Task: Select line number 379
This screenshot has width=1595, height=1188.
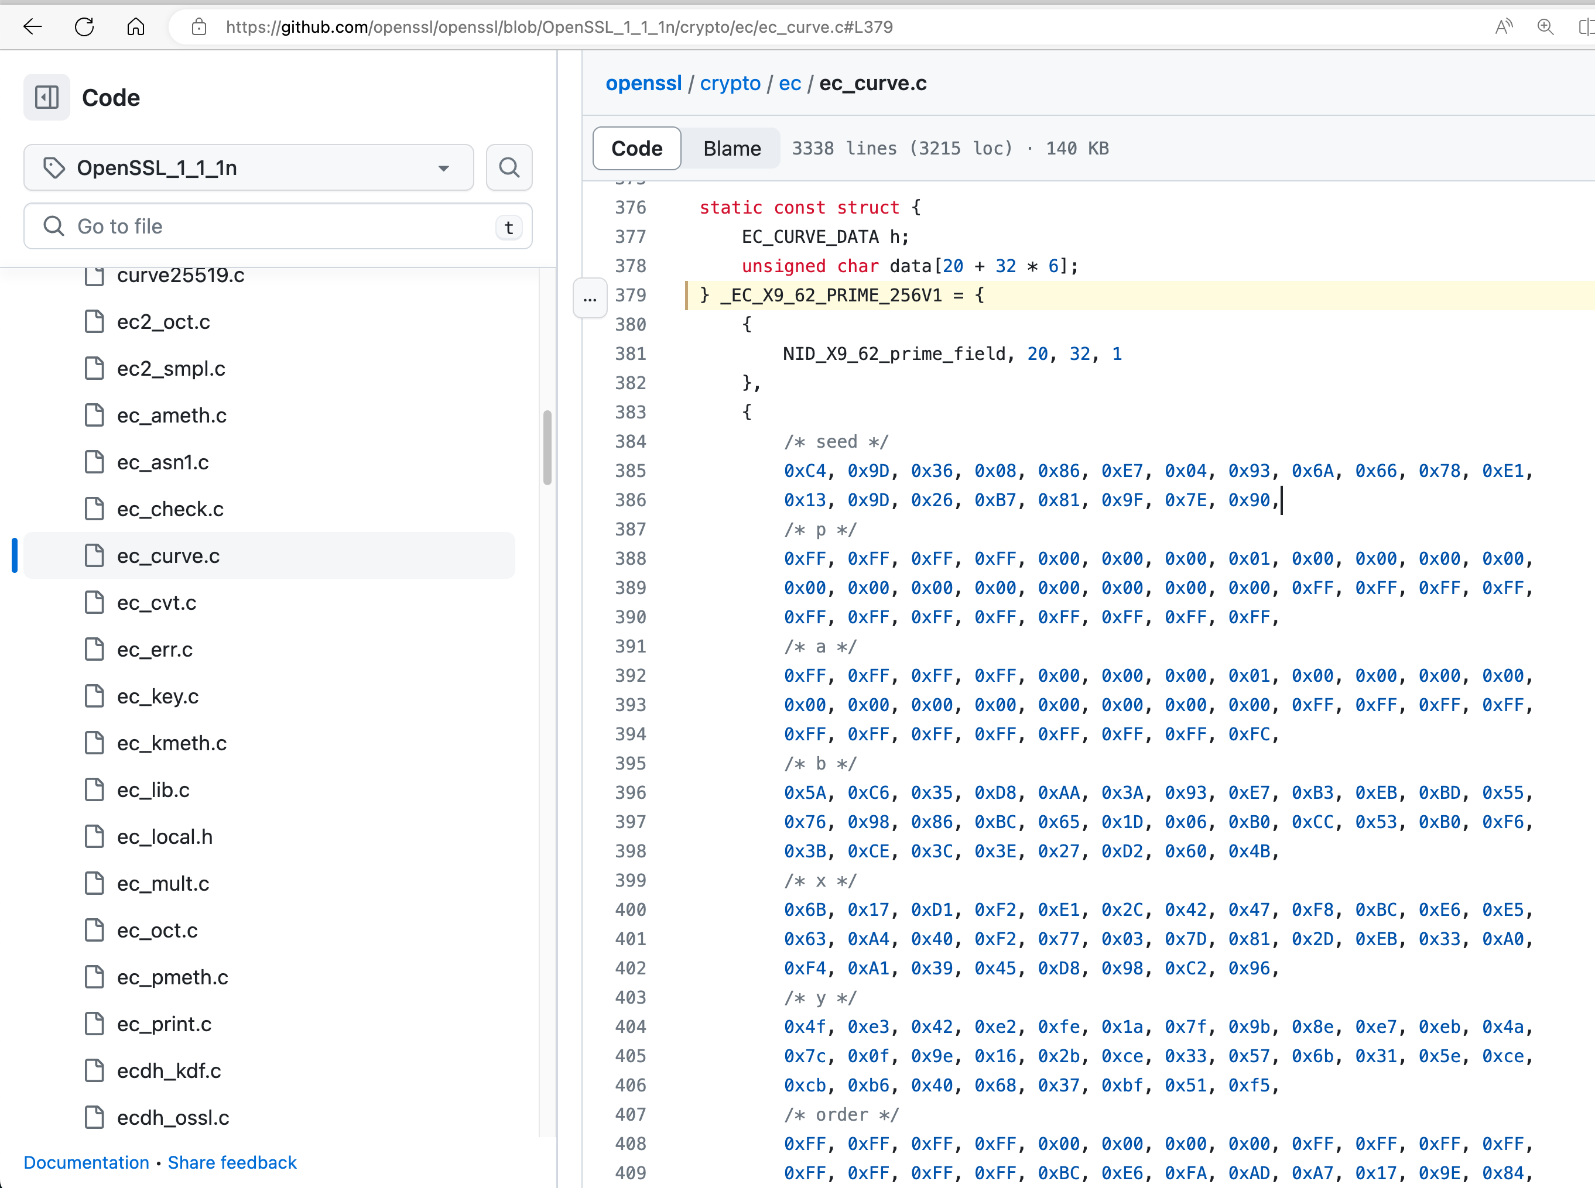Action: pos(631,296)
